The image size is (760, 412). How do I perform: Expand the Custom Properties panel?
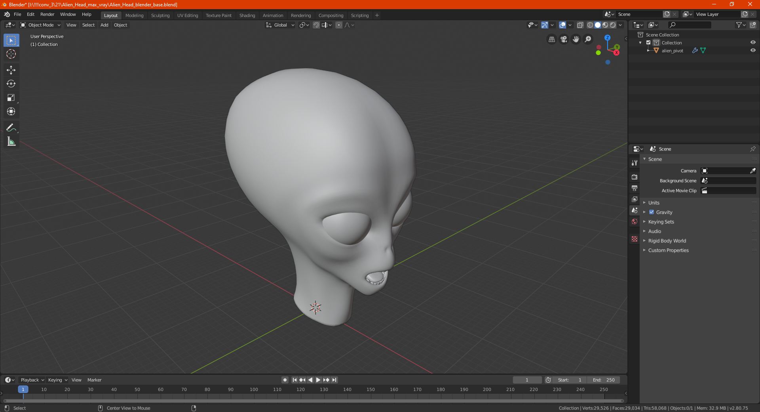tap(668, 250)
